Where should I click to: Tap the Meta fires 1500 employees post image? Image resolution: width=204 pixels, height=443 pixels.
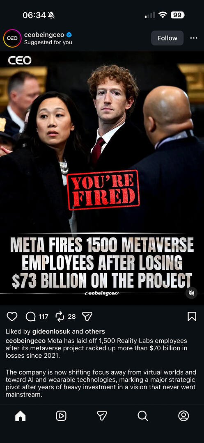tap(102, 178)
